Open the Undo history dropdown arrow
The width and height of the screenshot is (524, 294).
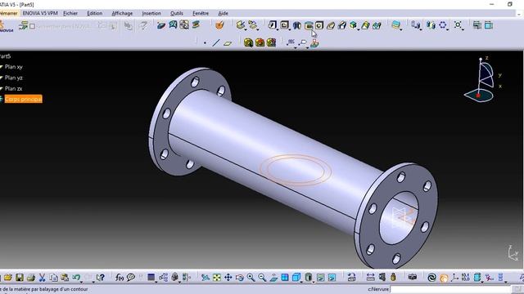pyautogui.click(x=82, y=282)
